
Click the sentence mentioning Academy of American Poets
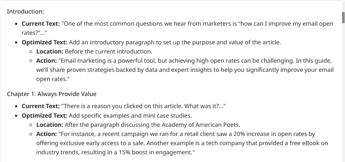[x=152, y=125]
